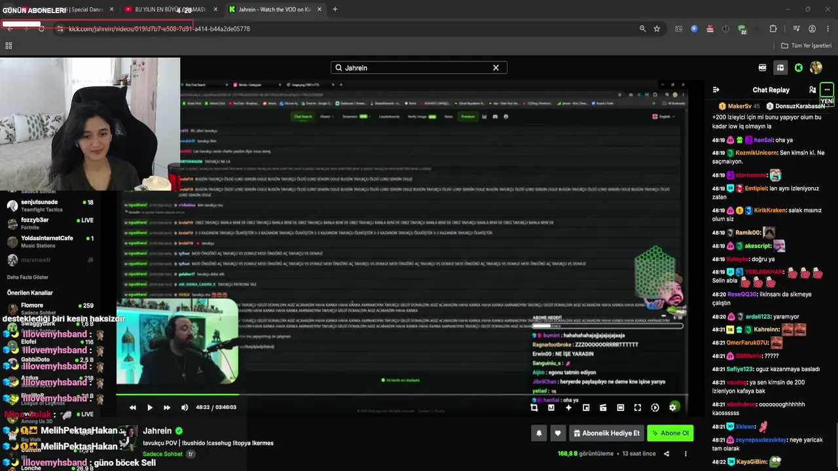
Task: Open video player settings gear
Action: coord(672,408)
